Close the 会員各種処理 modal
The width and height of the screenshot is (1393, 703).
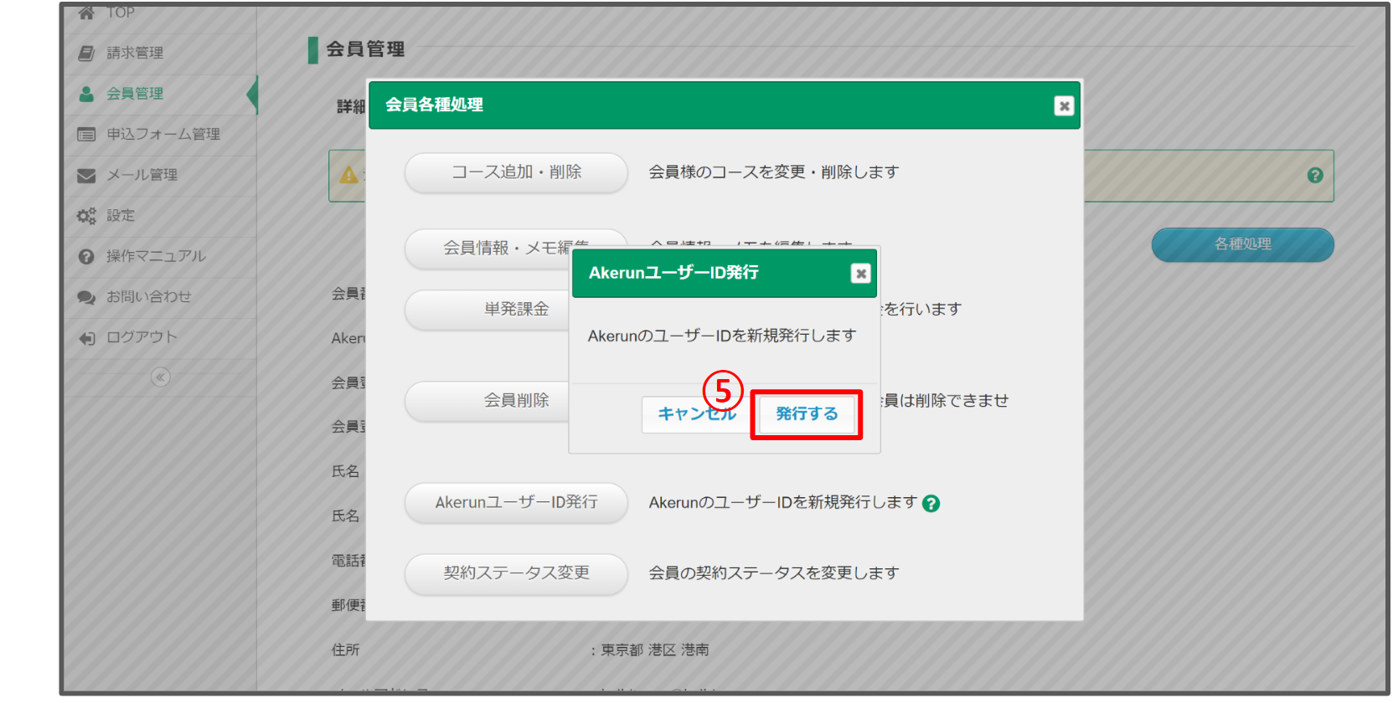coord(1064,106)
